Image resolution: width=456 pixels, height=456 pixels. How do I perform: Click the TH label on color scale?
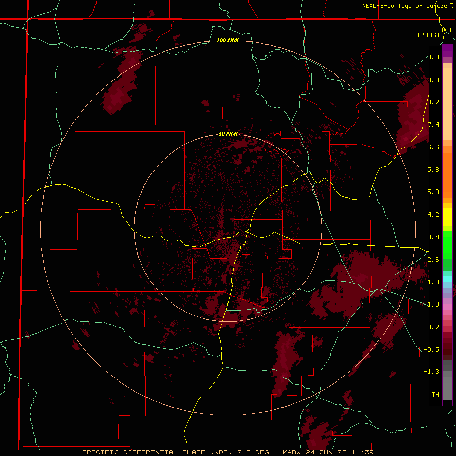pyautogui.click(x=435, y=395)
